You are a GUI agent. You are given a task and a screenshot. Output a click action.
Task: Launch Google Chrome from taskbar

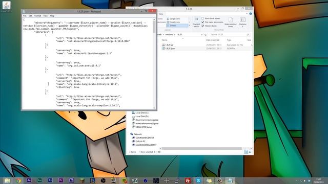[18, 180]
